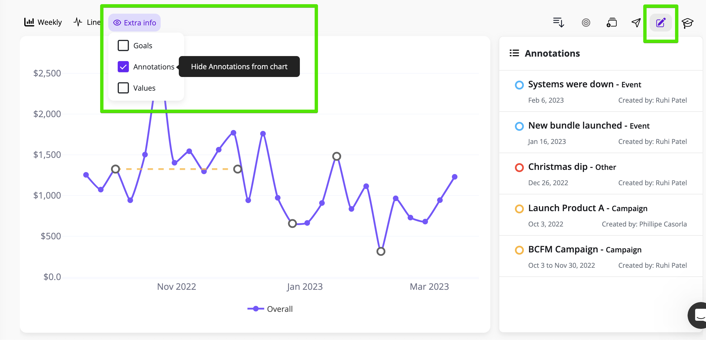706x340 pixels.
Task: Click the add to dashboard cards icon
Action: 611,23
